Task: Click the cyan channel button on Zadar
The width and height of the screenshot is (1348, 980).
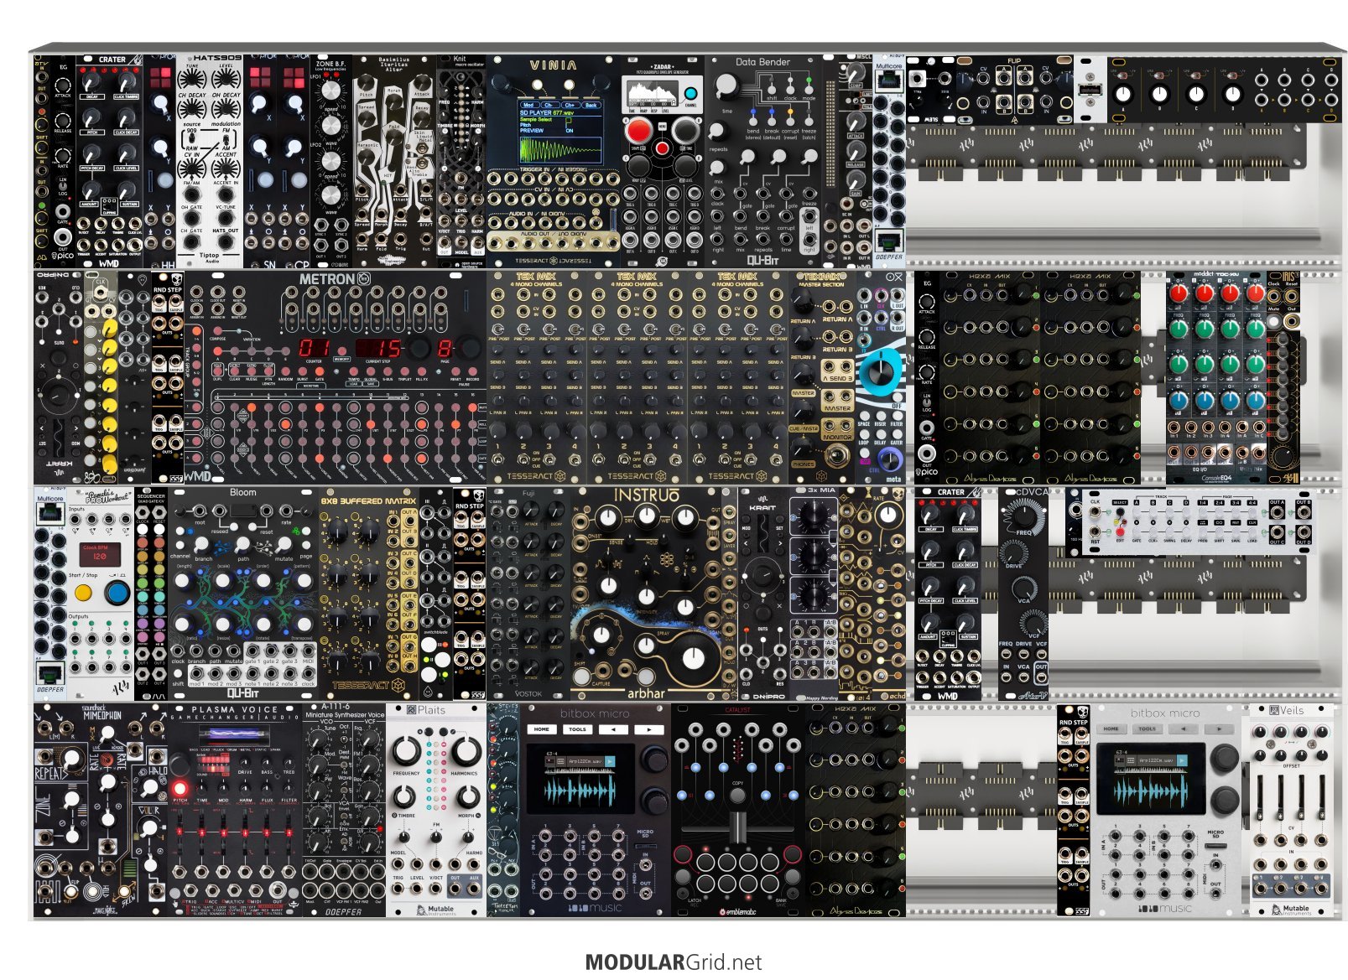Action: tap(690, 94)
